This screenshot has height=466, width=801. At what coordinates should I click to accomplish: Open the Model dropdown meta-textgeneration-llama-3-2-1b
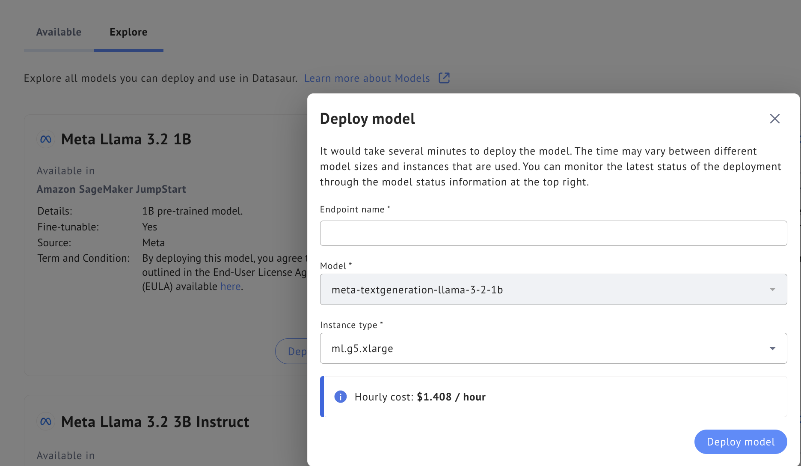pyautogui.click(x=553, y=289)
